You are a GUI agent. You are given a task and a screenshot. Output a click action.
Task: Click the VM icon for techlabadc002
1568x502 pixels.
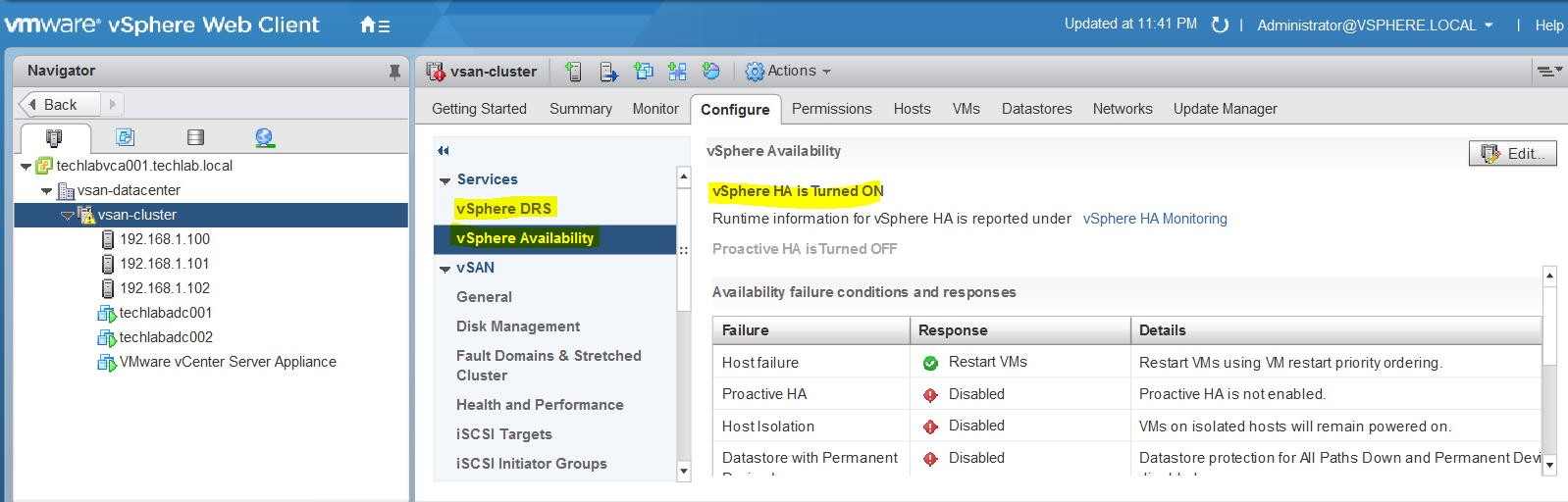pyautogui.click(x=107, y=337)
